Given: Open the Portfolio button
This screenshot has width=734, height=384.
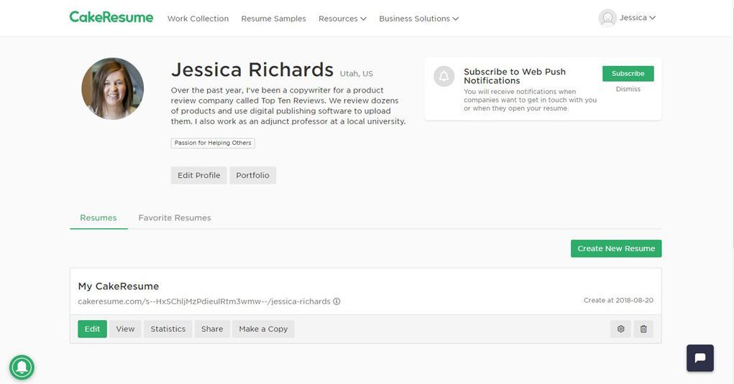Looking at the screenshot, I should pyautogui.click(x=252, y=175).
